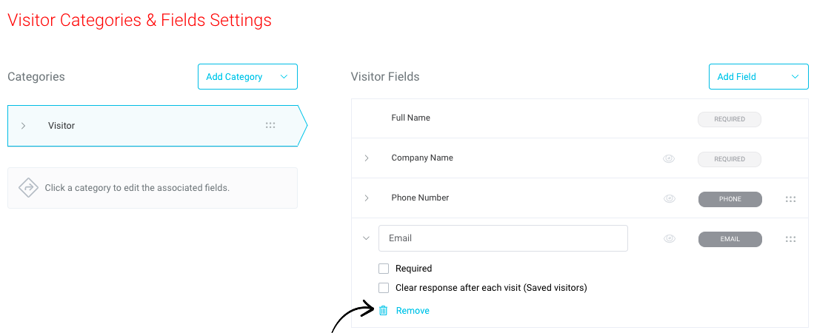
Task: Enable the Required checkbox for Email
Action: [x=384, y=269]
